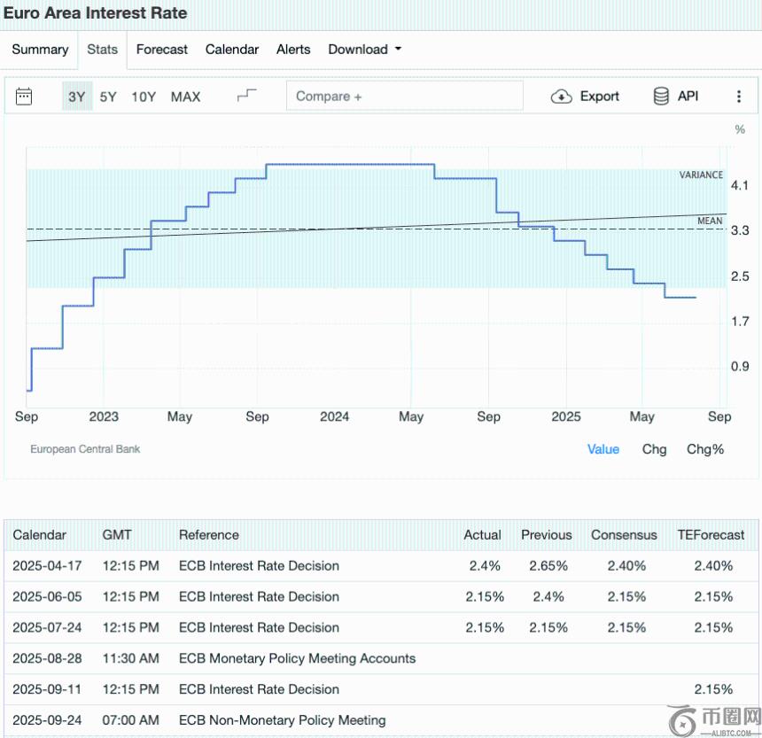Change chart type via step-line icon
The width and height of the screenshot is (762, 738).
point(246,97)
